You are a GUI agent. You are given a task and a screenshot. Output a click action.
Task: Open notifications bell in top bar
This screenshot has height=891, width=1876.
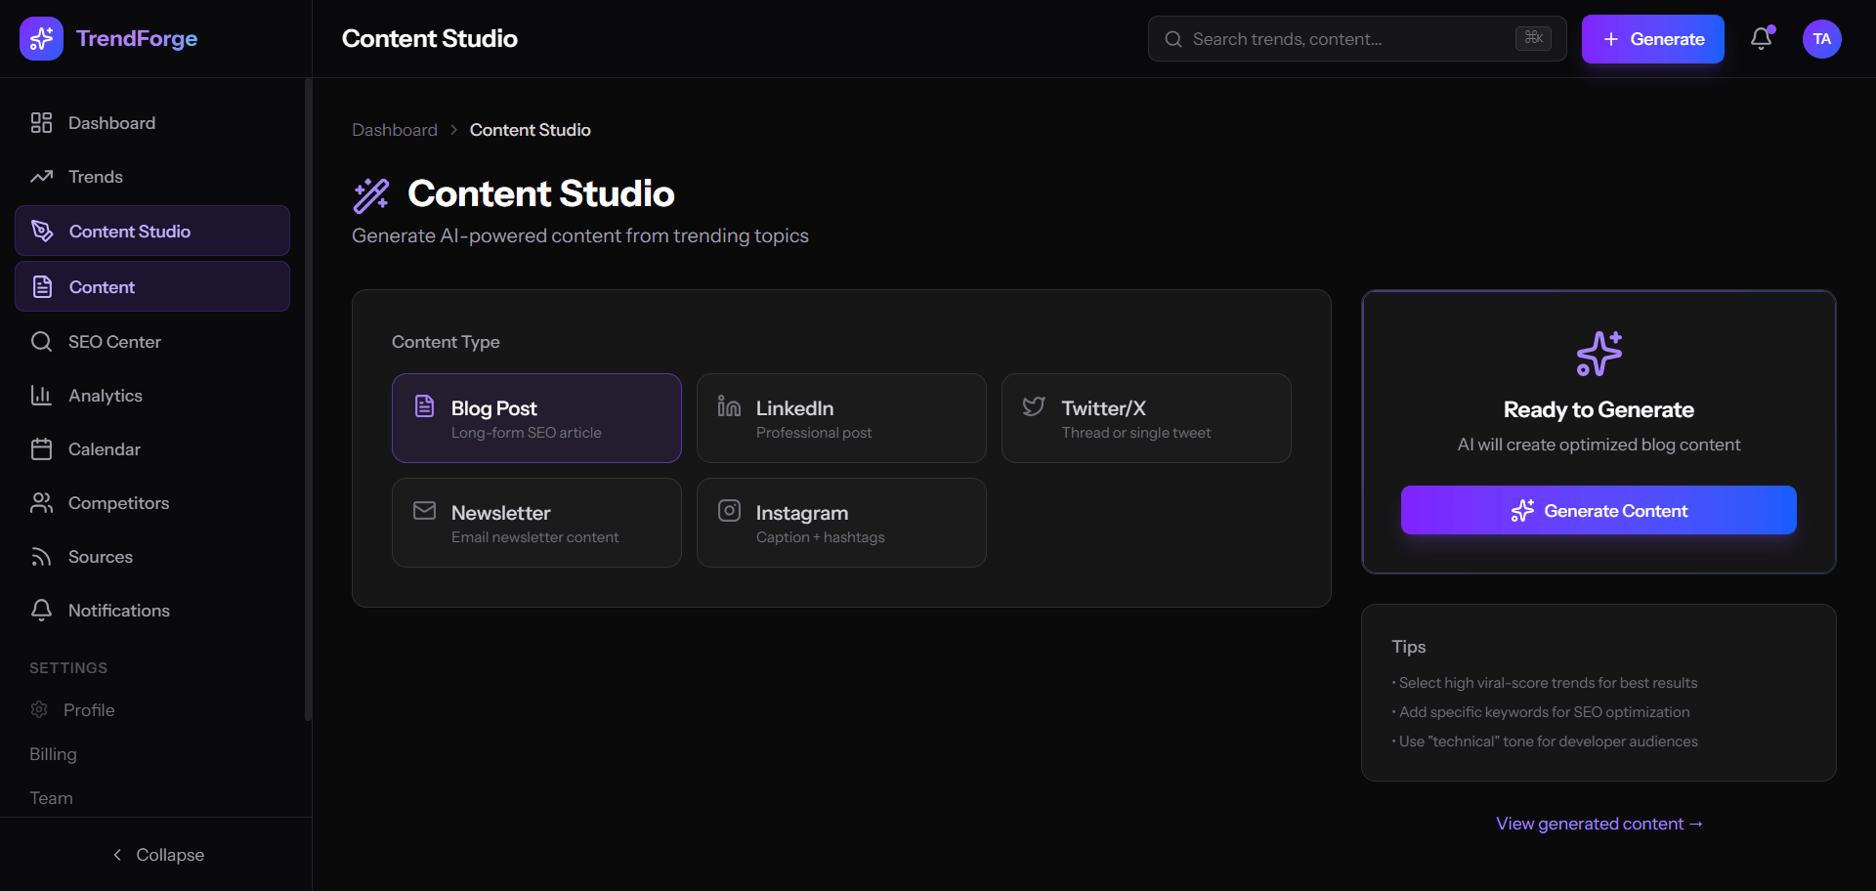click(x=1761, y=39)
